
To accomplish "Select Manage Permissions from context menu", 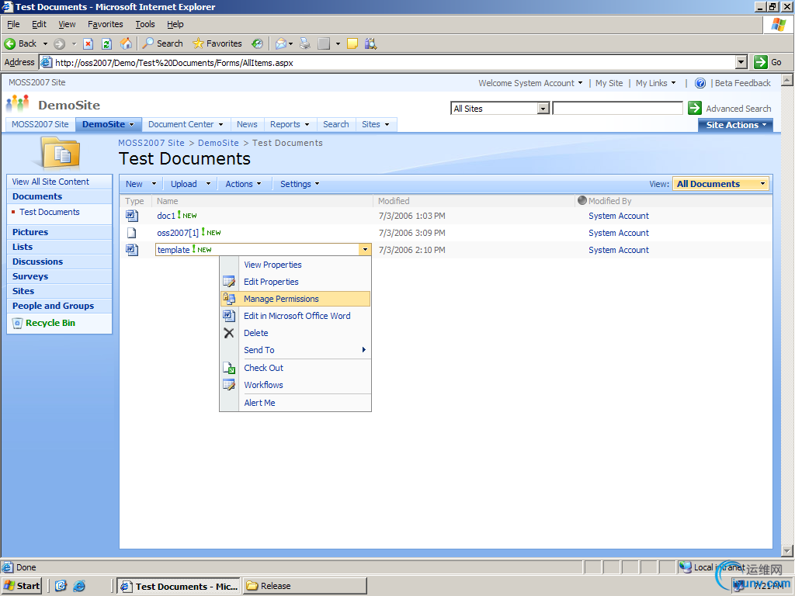I will point(296,299).
